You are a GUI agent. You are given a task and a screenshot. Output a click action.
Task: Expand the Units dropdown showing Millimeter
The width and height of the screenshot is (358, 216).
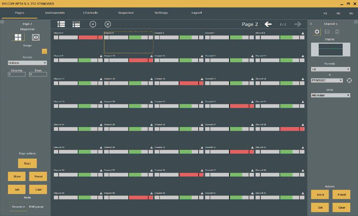[x=330, y=95]
